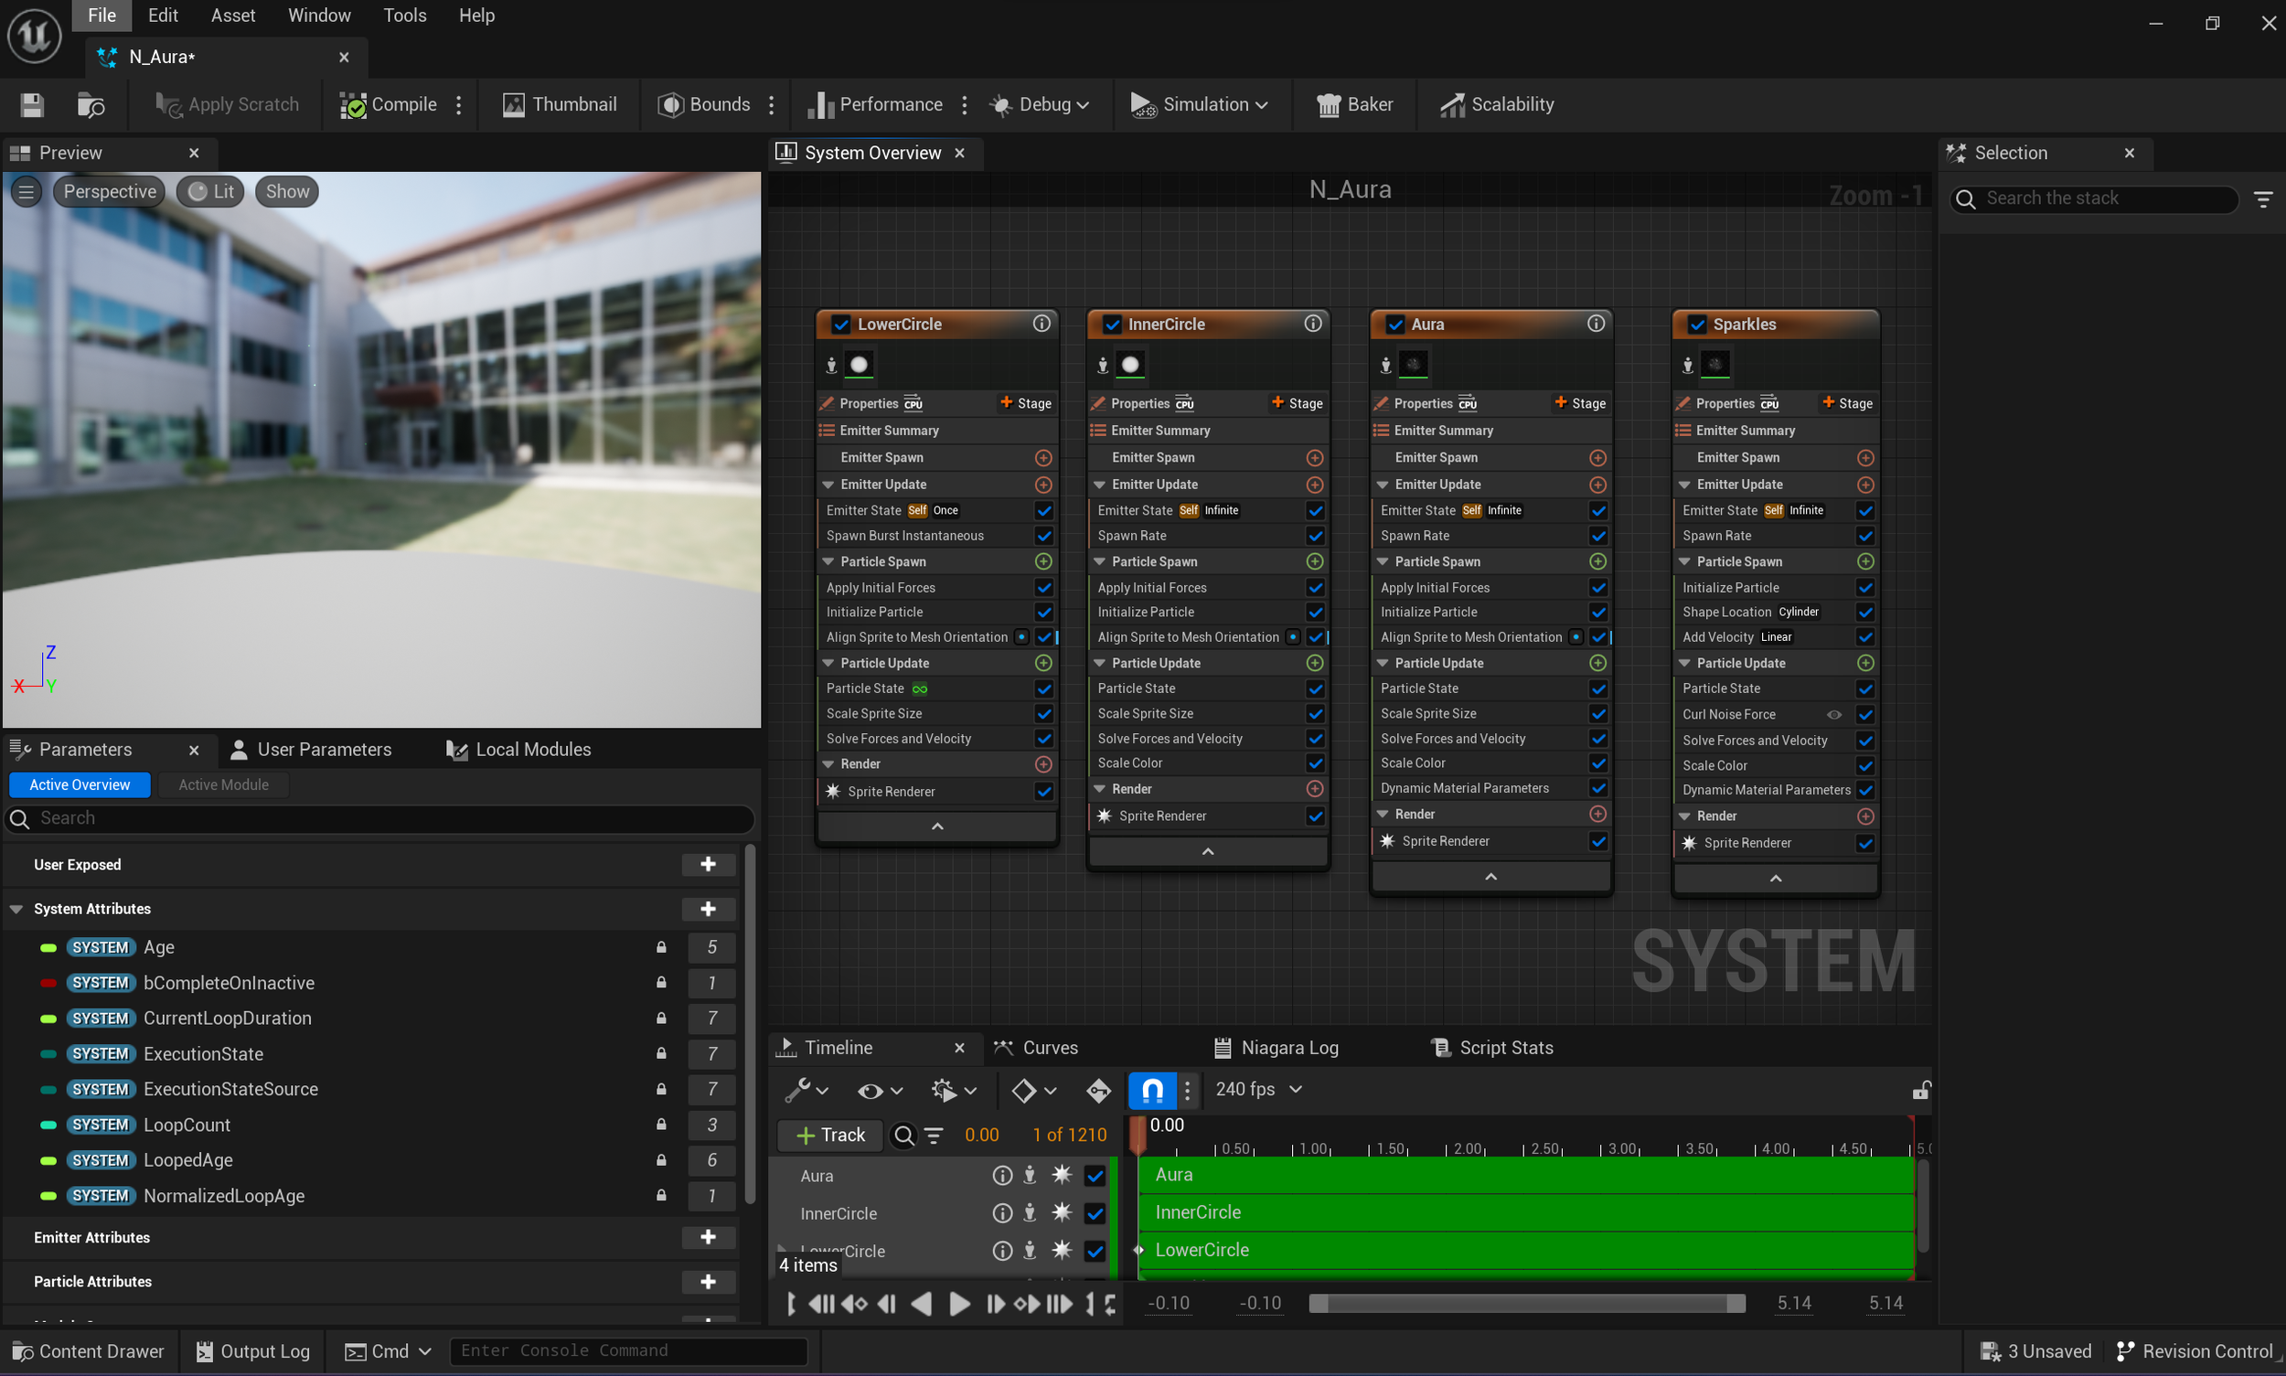Open the Baker tool

click(1355, 105)
